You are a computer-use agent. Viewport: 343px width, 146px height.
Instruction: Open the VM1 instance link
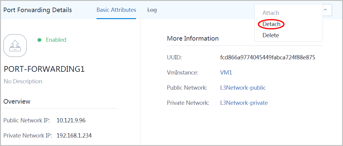(226, 73)
